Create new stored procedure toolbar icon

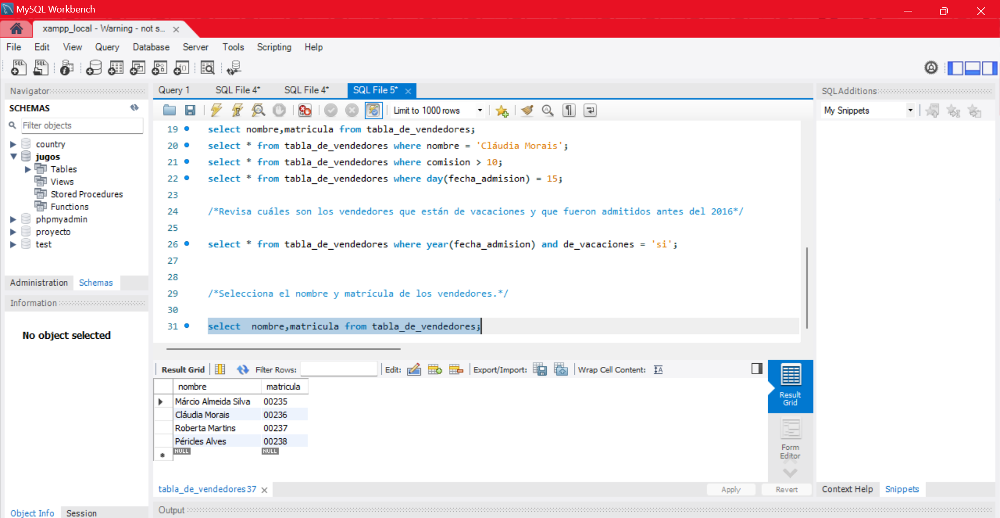(159, 68)
